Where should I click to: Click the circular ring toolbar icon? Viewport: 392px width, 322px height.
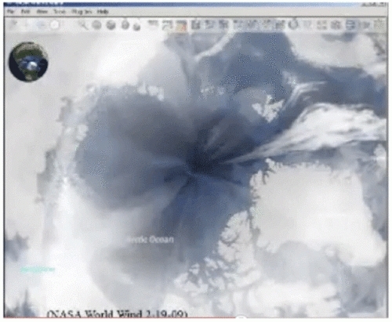tap(294, 24)
